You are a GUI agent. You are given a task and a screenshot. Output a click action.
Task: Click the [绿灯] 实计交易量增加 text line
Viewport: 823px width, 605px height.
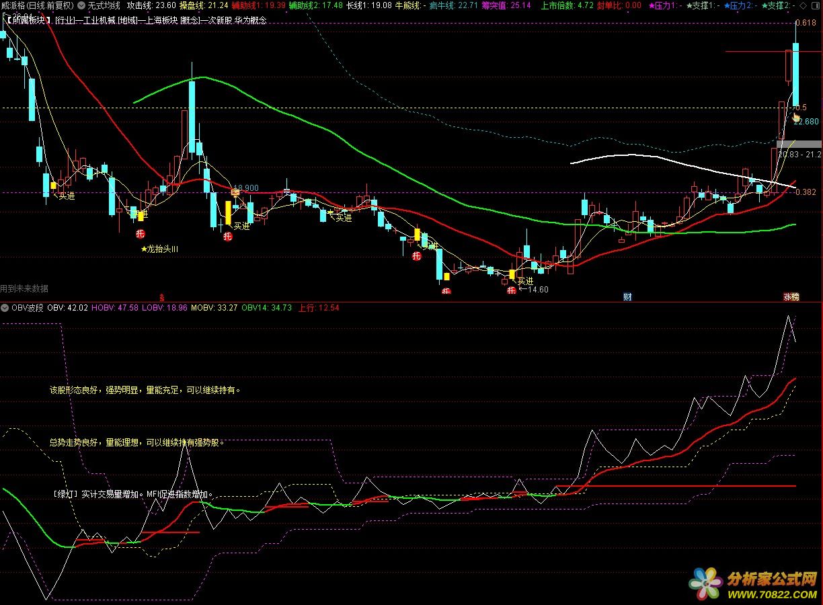[134, 495]
